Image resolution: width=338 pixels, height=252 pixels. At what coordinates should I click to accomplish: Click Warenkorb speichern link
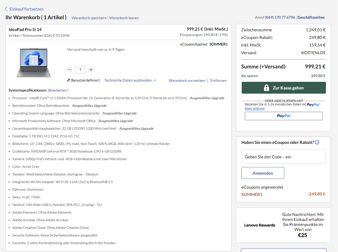point(89,18)
